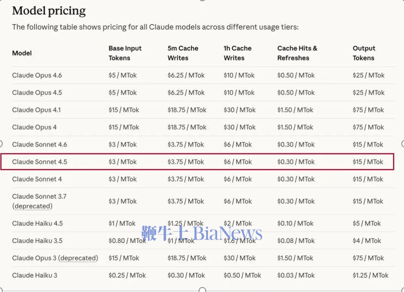Select the Base Input Tokens column header

tap(125, 53)
